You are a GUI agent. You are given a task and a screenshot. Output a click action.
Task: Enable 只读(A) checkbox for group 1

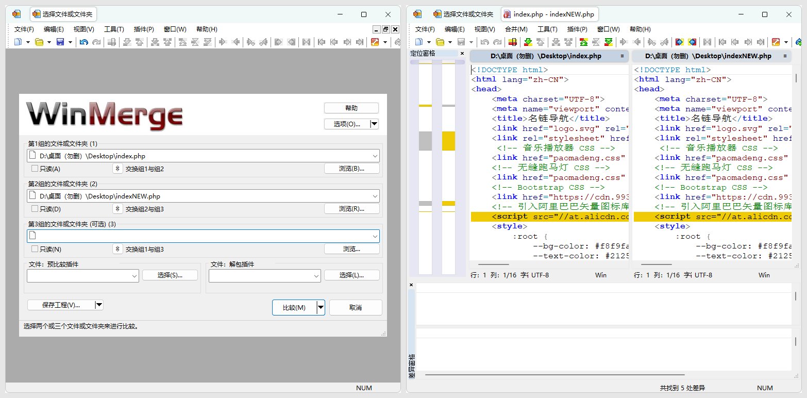[35, 169]
